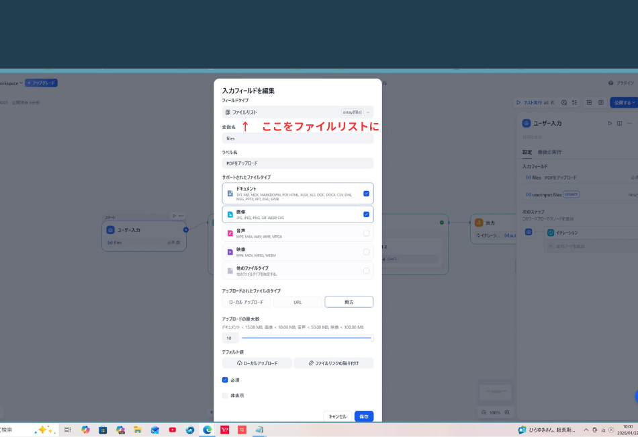The width and height of the screenshot is (638, 437).
Task: Select the 設定 tab in the node panel
Action: click(527, 151)
